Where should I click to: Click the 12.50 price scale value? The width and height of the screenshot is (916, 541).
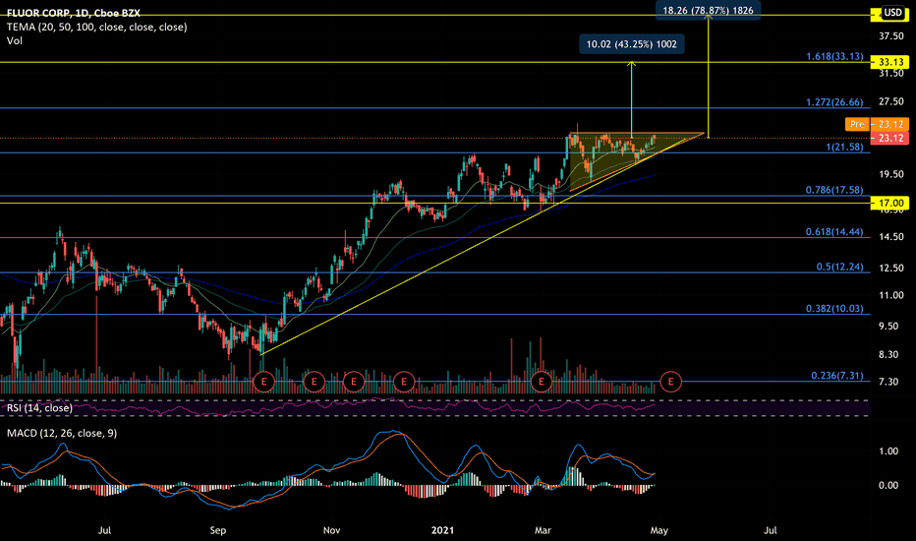891,268
